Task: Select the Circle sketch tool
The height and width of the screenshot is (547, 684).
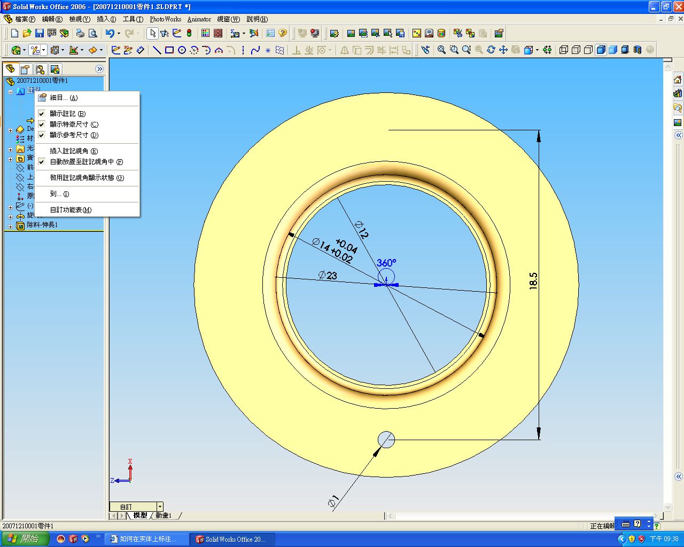Action: (x=182, y=50)
